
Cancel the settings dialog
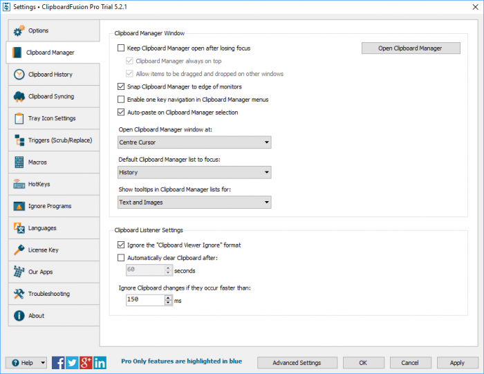(410, 363)
